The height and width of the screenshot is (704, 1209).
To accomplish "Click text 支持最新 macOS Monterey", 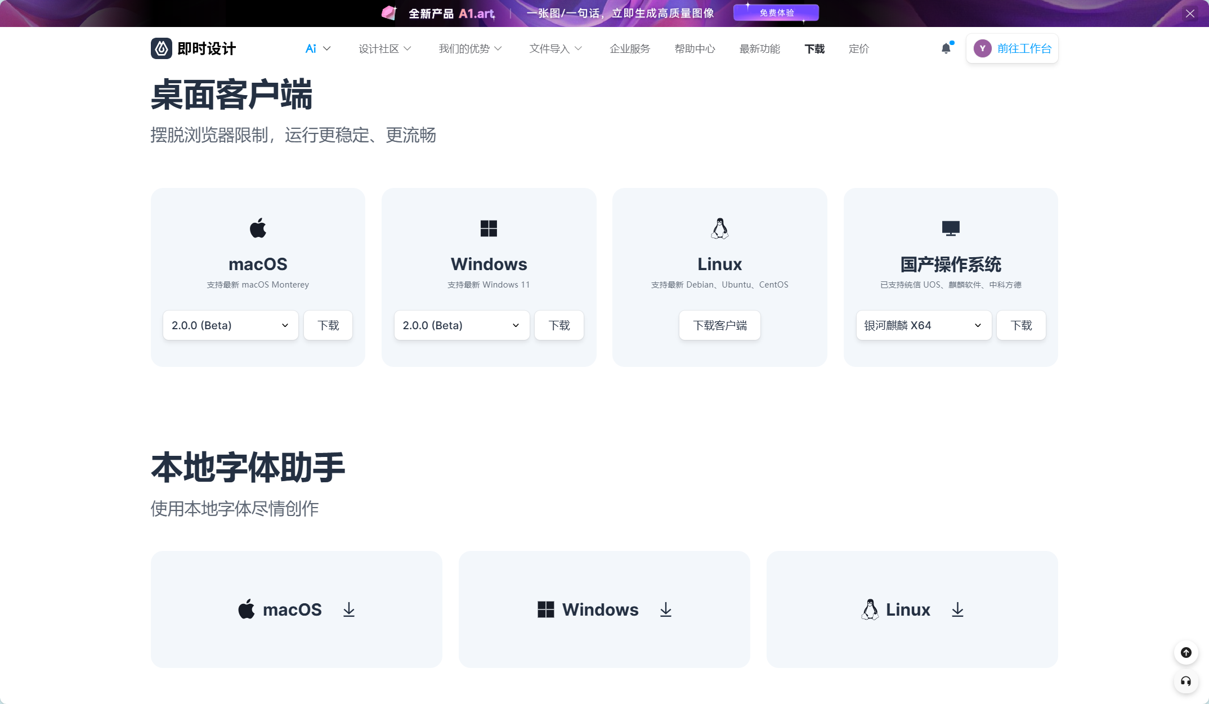I will 258,285.
